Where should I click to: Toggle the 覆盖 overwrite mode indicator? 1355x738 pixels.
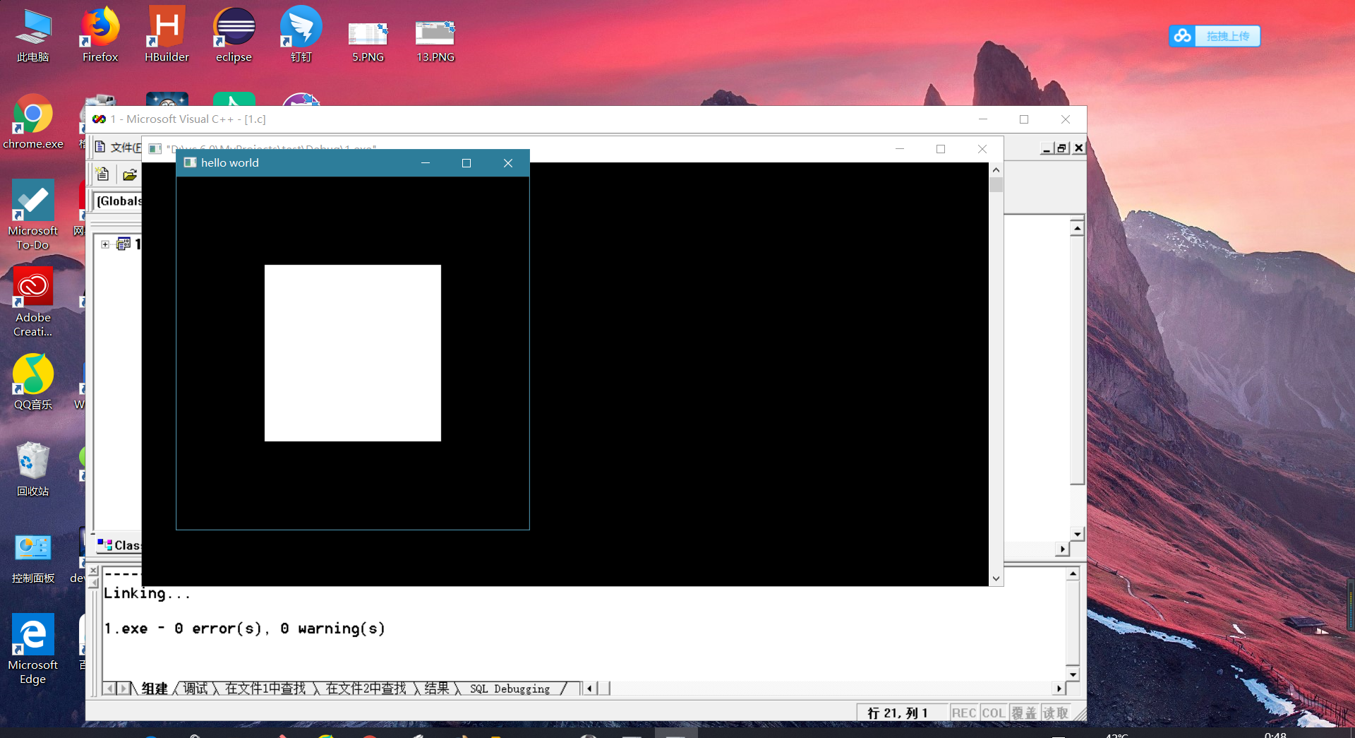1024,713
